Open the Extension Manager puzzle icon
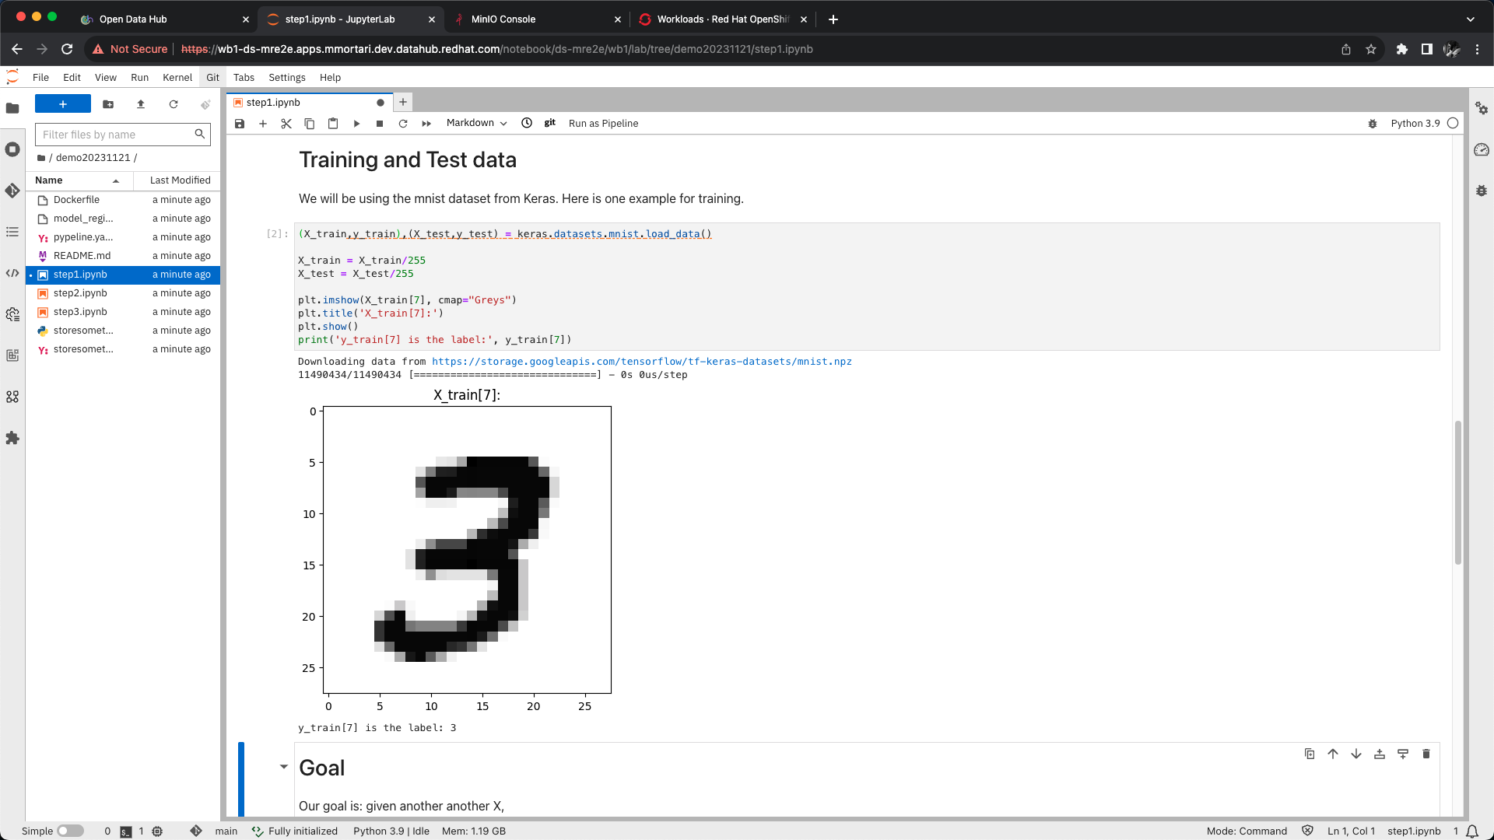 12,438
